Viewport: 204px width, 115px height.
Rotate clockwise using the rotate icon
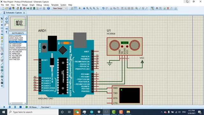[6, 19]
